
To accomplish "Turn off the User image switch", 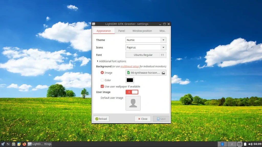I will pos(132,92).
